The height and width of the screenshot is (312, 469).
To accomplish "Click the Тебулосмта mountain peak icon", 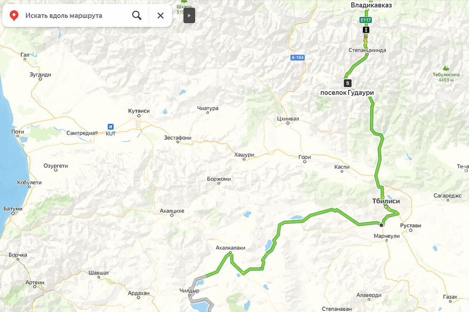I will [x=446, y=68].
